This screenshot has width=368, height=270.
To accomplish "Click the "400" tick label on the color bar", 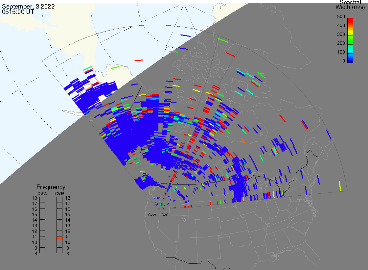I will [x=341, y=25].
